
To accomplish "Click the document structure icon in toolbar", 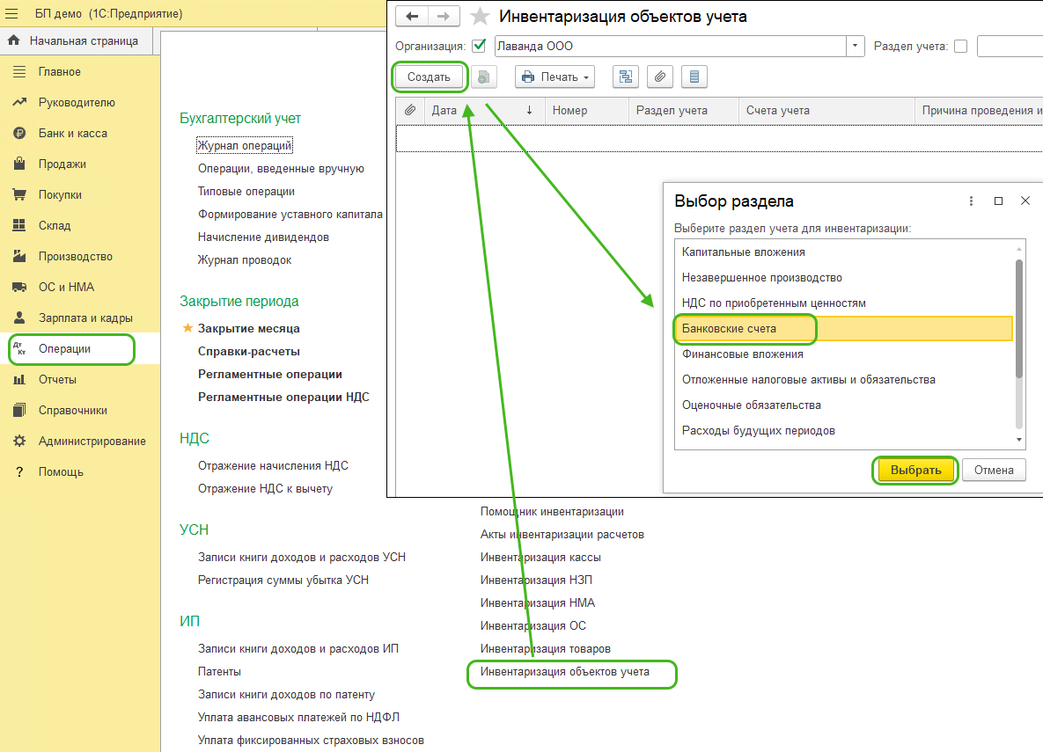I will pyautogui.click(x=625, y=77).
